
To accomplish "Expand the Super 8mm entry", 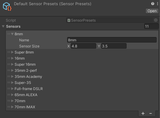I will tap(12, 52).
